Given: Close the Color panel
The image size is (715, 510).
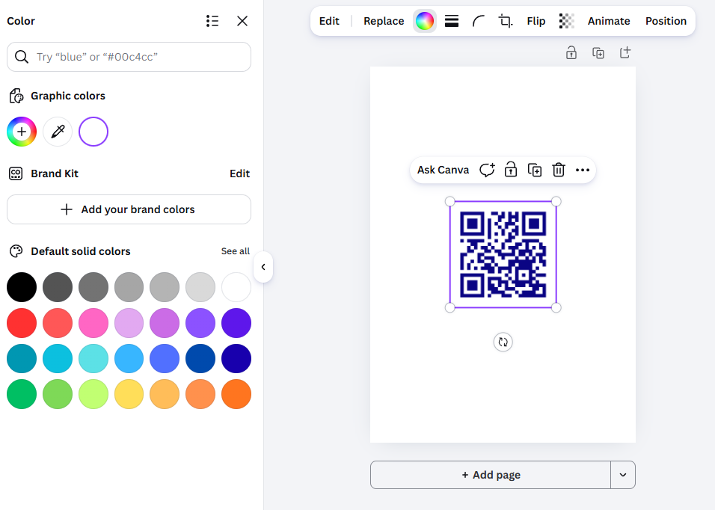Looking at the screenshot, I should [242, 21].
